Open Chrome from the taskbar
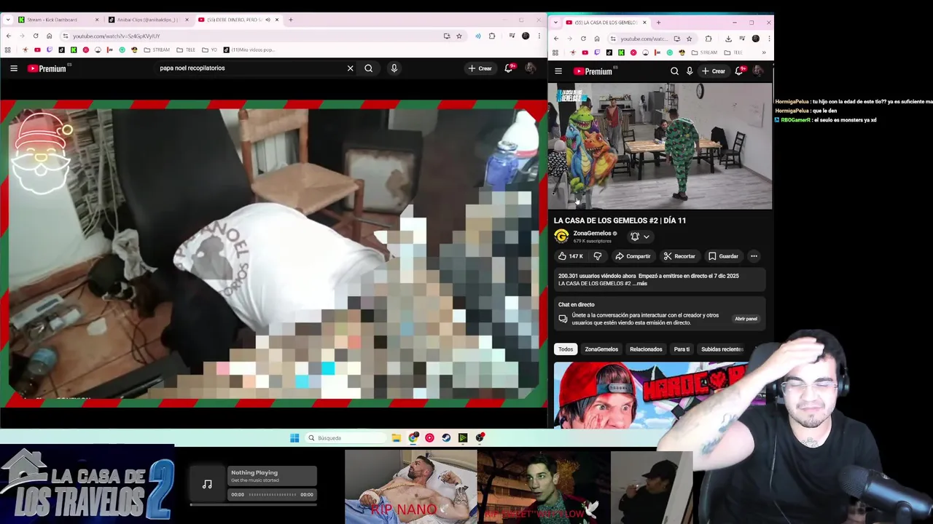Screen dimensions: 933x524 [x=413, y=438]
